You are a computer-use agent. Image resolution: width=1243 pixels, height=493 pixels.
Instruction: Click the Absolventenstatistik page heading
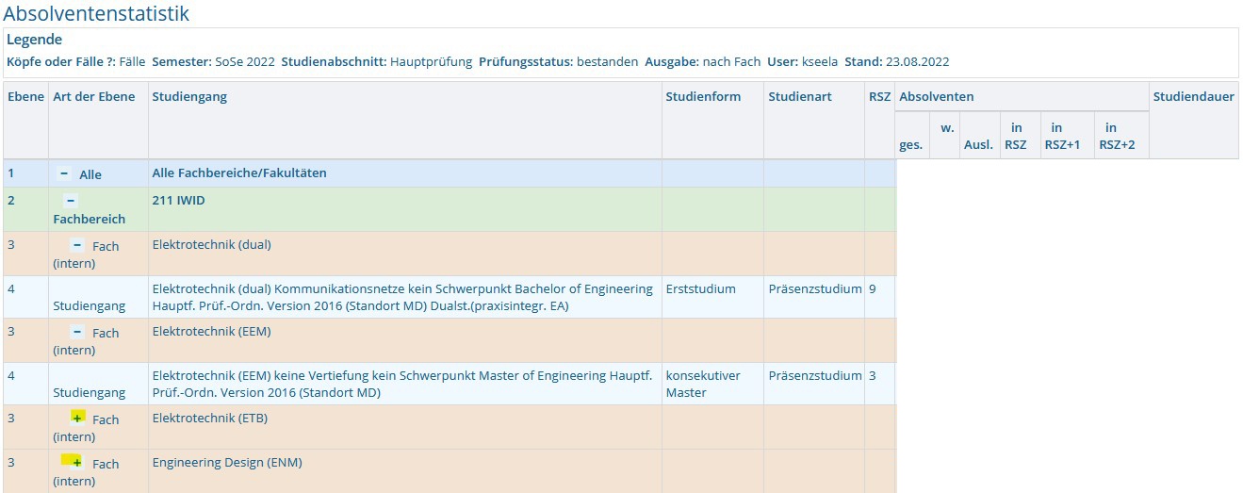pos(96,13)
